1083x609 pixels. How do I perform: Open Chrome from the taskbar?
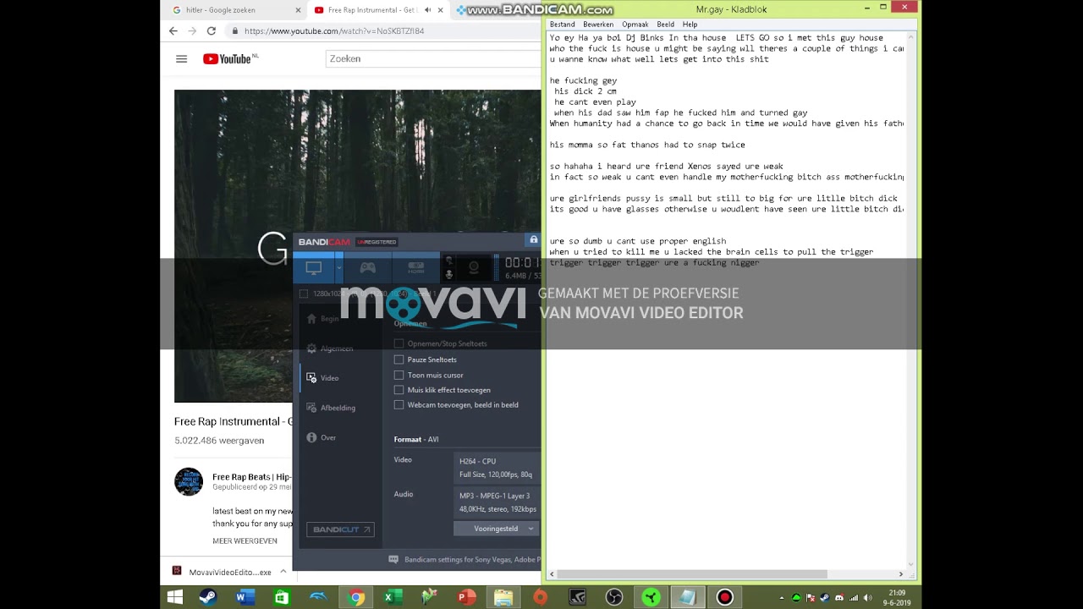[357, 597]
